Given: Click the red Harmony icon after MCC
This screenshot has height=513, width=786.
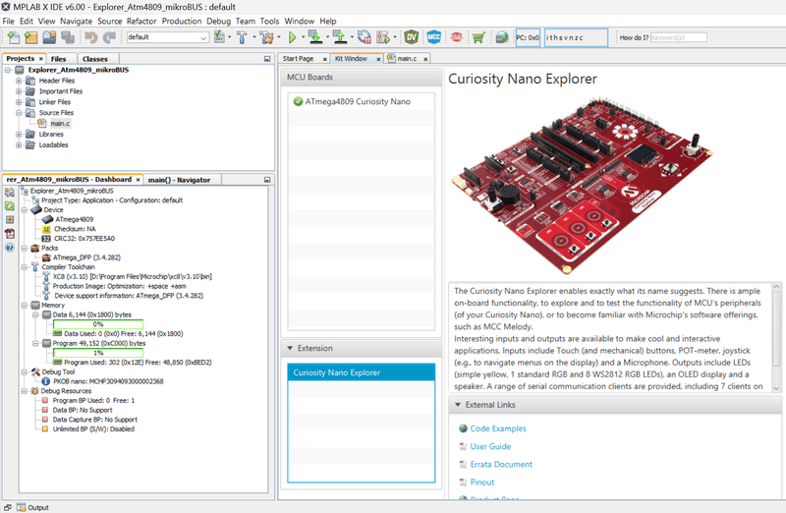Looking at the screenshot, I should click(456, 37).
